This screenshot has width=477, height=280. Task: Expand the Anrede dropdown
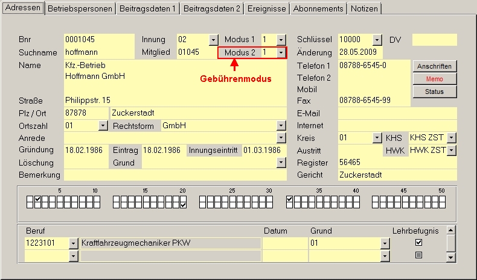click(281, 138)
